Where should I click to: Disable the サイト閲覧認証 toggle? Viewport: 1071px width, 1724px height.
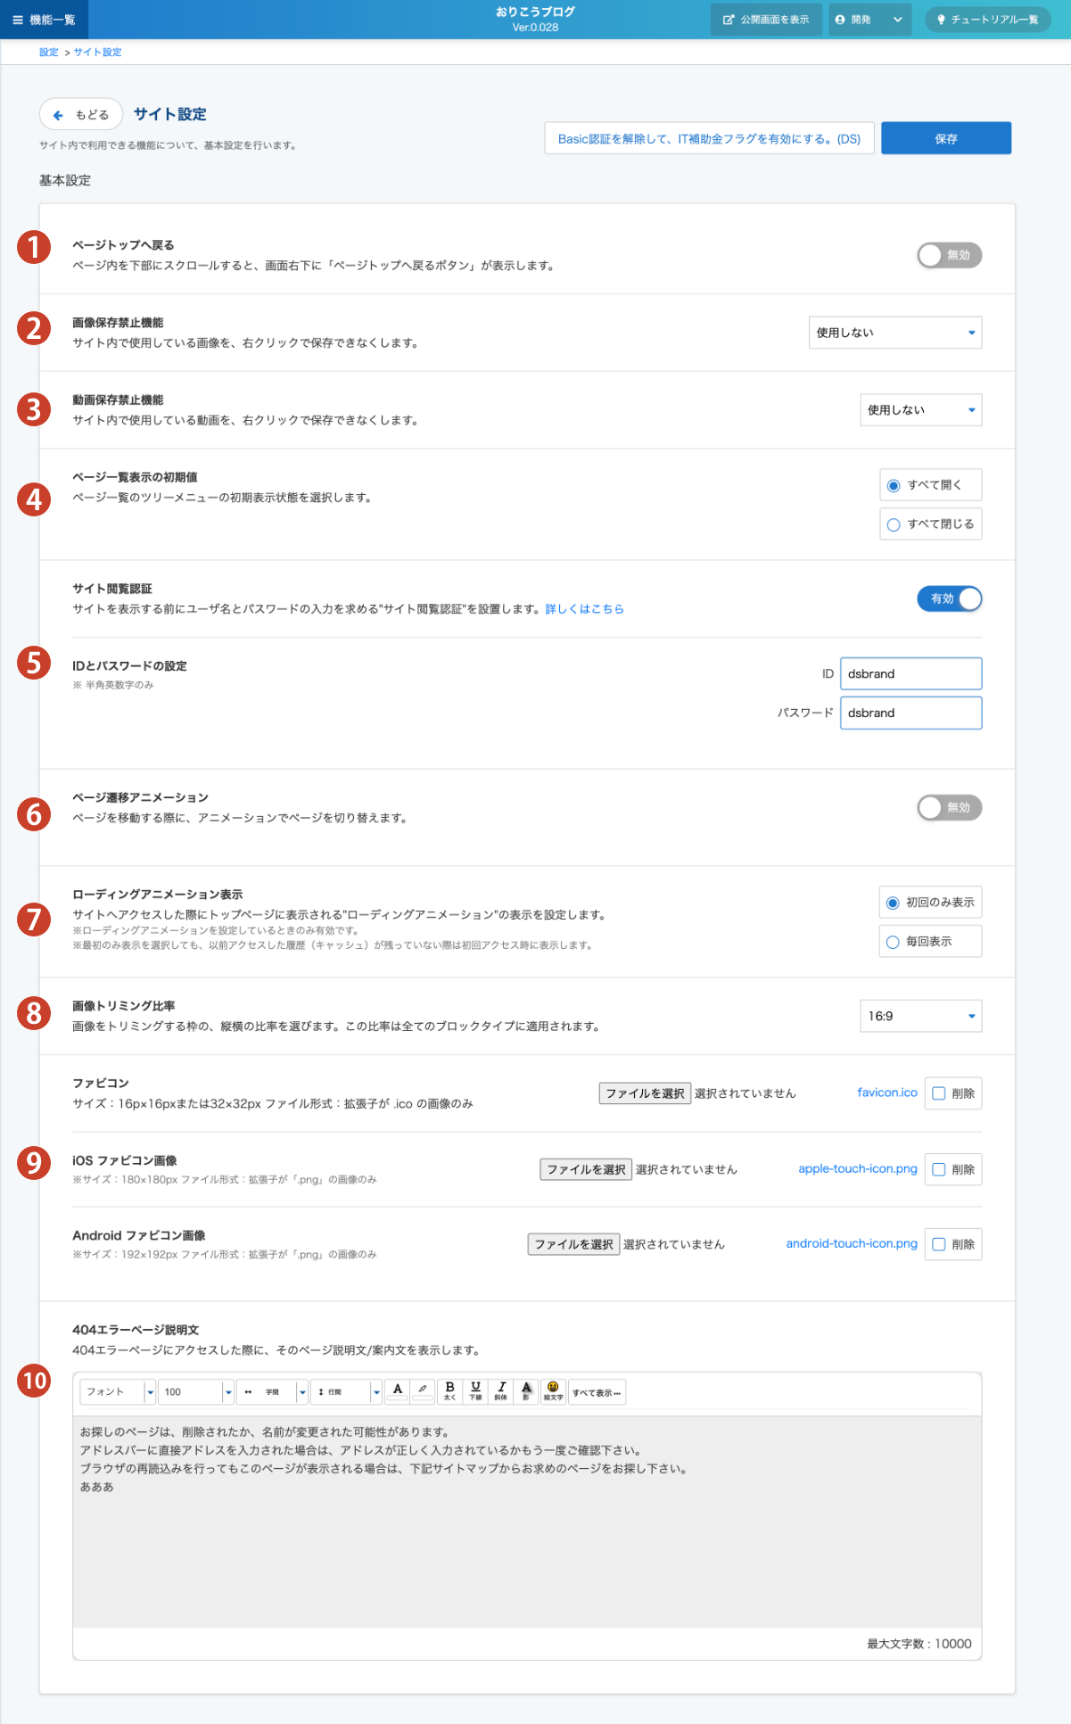pos(949,598)
